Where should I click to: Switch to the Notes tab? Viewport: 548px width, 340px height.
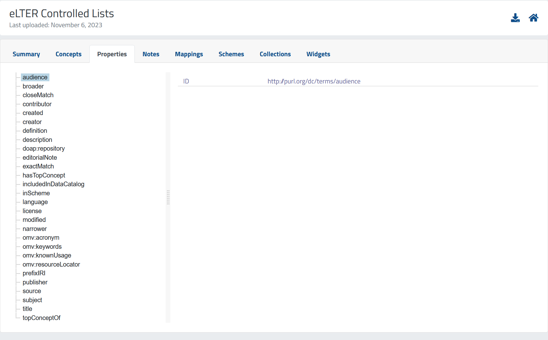pos(151,54)
